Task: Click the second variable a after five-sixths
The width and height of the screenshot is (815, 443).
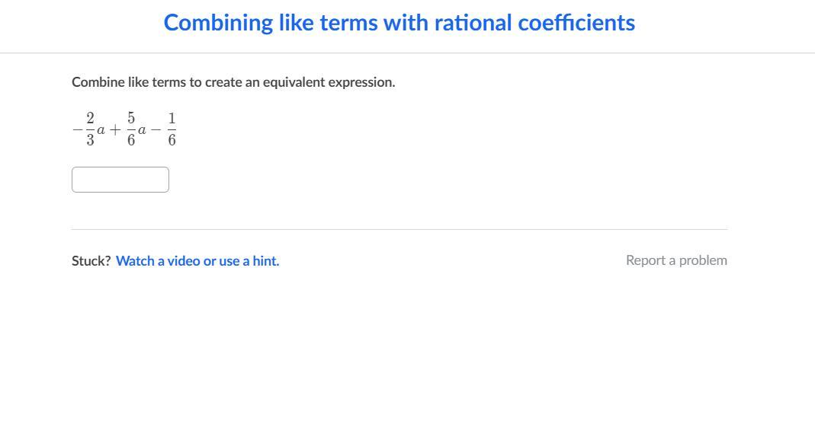Action: pyautogui.click(x=142, y=130)
